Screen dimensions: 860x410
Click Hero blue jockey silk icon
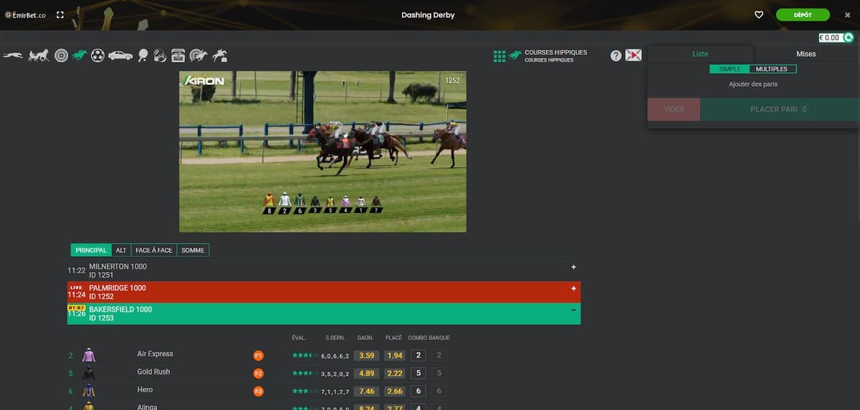click(89, 391)
